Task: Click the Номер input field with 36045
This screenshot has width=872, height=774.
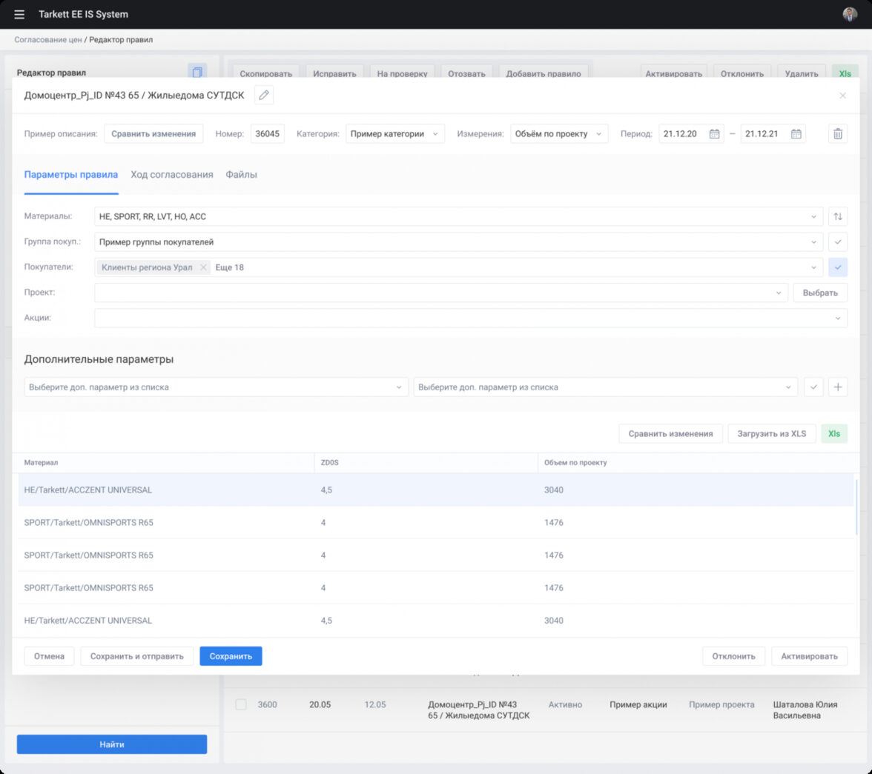Action: (x=267, y=134)
